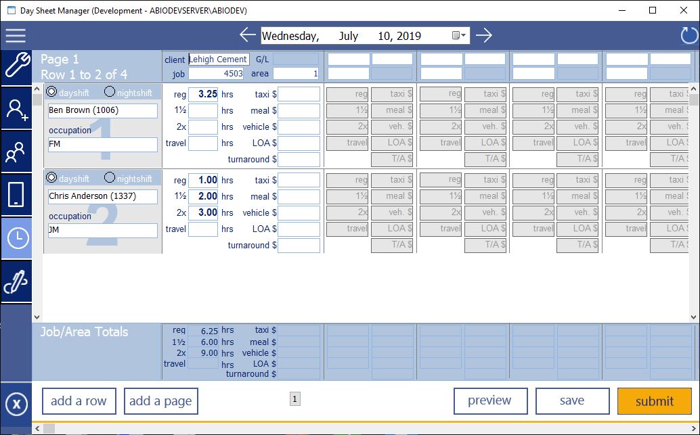
Task: Open the employee group sidebar icon
Action: 16,152
